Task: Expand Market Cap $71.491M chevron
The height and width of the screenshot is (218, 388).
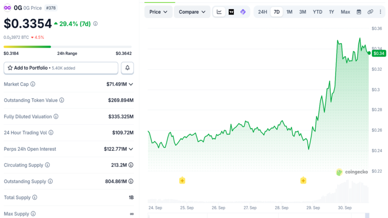Action: pos(131,84)
